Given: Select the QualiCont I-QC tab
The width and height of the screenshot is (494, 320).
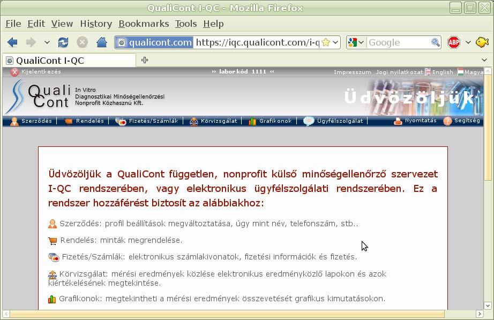Looking at the screenshot, I should [69, 60].
